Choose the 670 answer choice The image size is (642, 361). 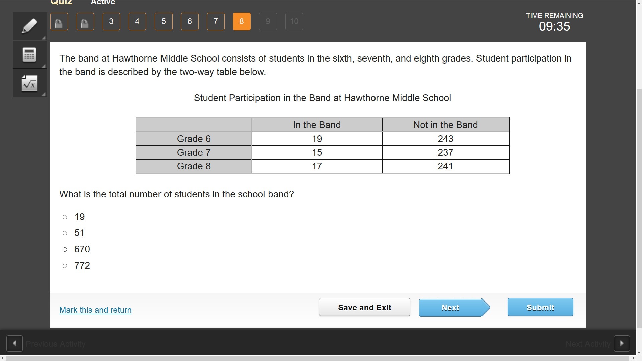click(65, 250)
